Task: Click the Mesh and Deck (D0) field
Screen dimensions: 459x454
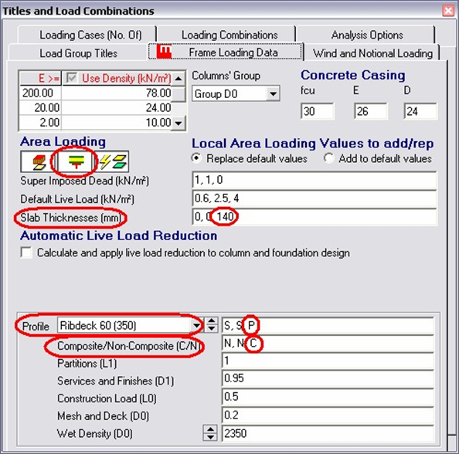Action: pos(328,415)
